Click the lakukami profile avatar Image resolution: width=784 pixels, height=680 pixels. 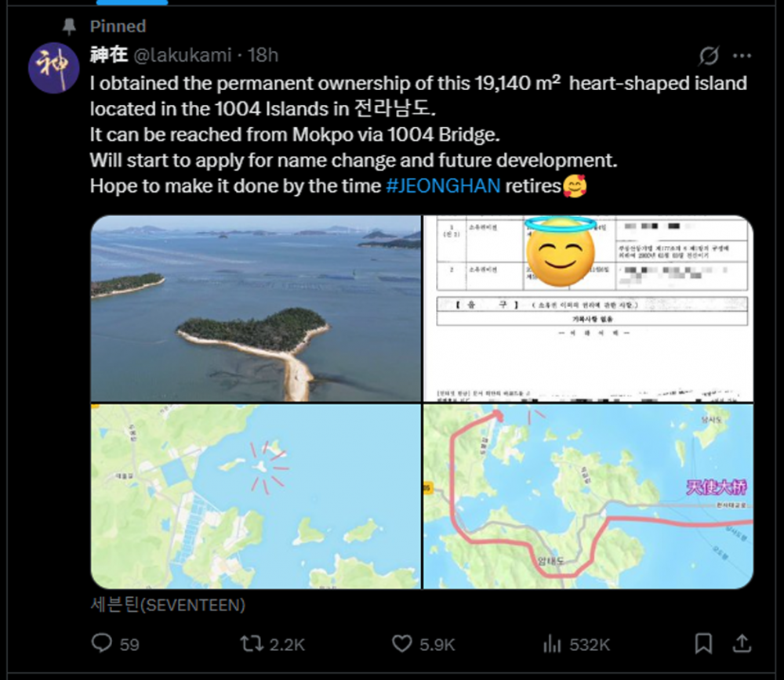point(53,69)
